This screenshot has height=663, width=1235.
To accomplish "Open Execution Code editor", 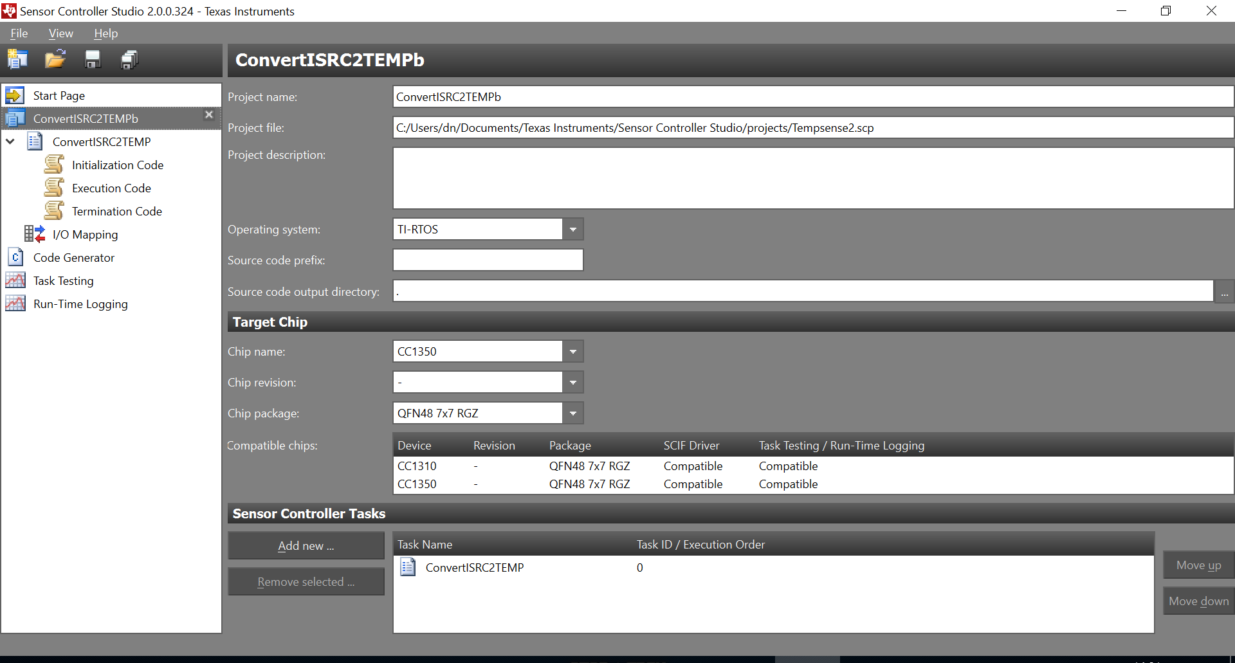I will pos(111,188).
